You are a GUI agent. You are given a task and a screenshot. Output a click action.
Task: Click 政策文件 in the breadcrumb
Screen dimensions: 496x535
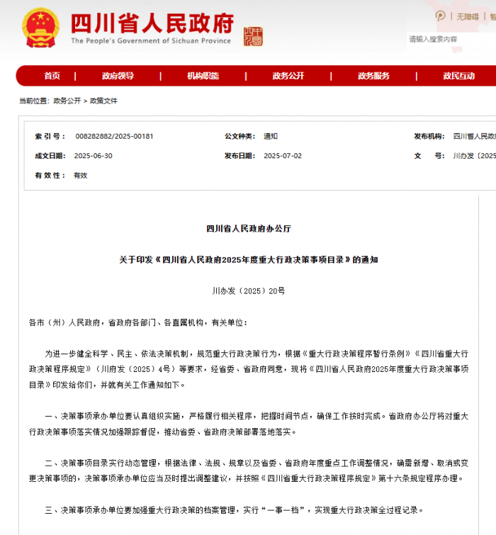[103, 101]
